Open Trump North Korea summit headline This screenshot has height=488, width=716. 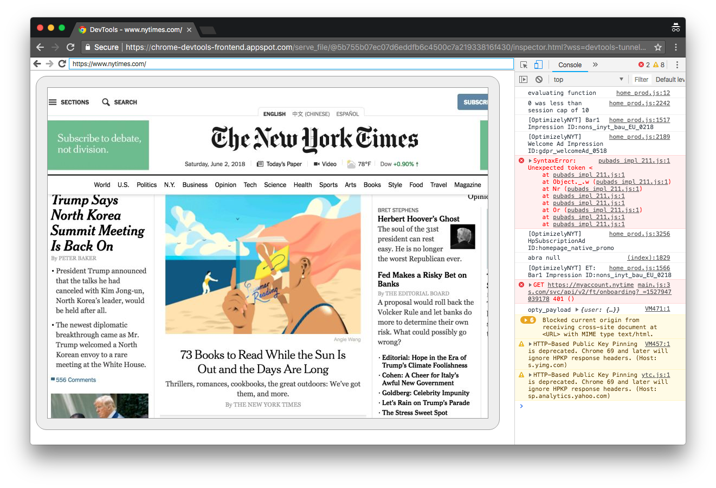[98, 223]
